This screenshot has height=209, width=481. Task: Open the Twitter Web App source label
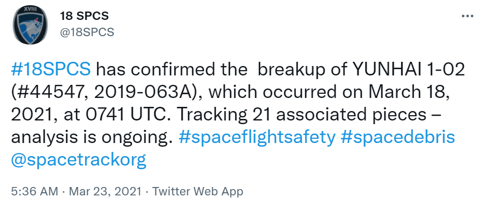tap(198, 192)
